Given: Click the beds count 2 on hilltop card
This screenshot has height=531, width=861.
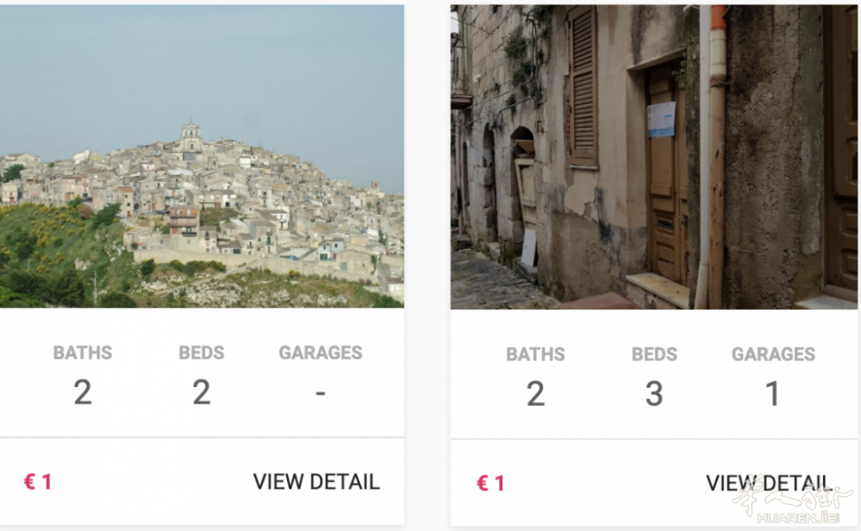Looking at the screenshot, I should click(x=202, y=392).
